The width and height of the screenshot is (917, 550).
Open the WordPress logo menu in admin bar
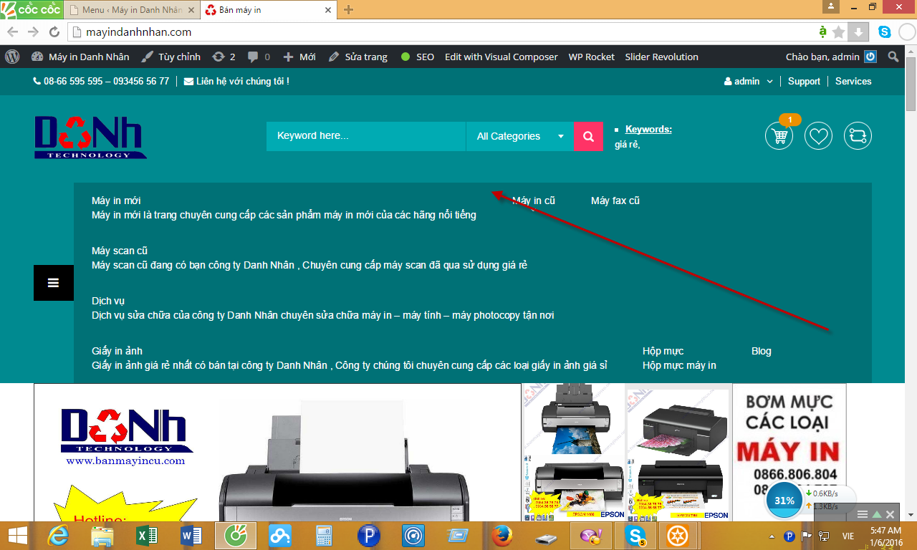pyautogui.click(x=12, y=57)
